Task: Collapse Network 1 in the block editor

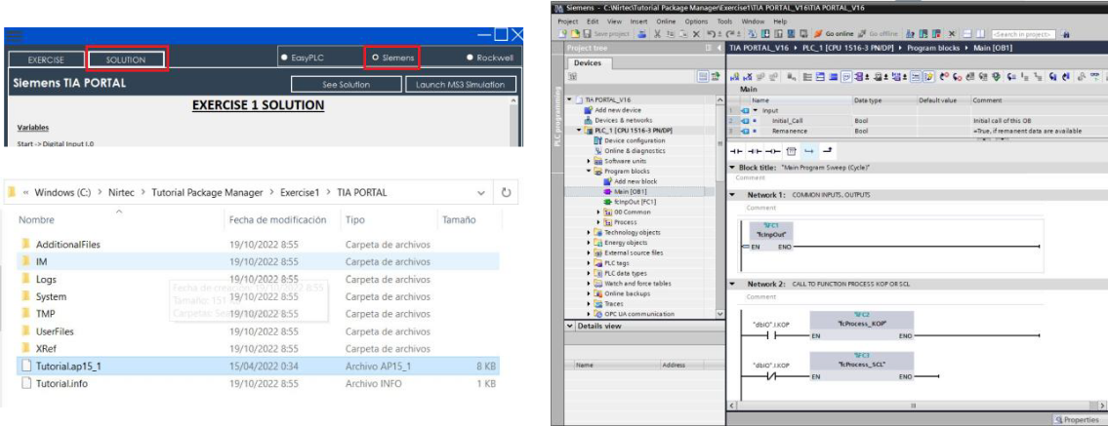Action: [733, 194]
